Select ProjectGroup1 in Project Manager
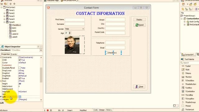The width and height of the screenshot is (199, 112). 189,16
